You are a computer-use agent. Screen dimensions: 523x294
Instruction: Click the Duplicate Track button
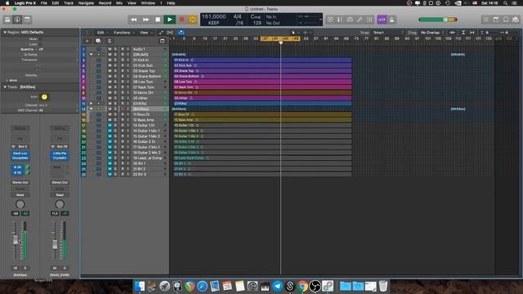pos(98,41)
